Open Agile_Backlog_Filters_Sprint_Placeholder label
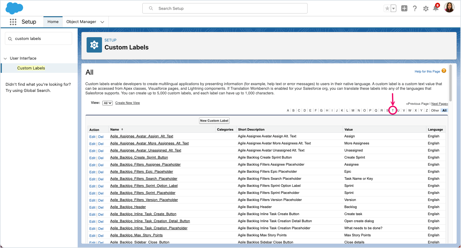The width and height of the screenshot is (461, 248). tap(143, 193)
